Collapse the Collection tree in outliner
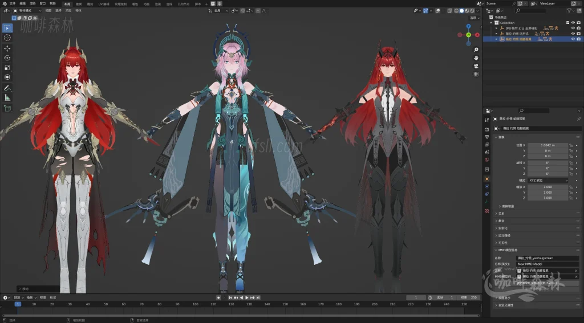Image resolution: width=584 pixels, height=323 pixels. click(x=491, y=23)
